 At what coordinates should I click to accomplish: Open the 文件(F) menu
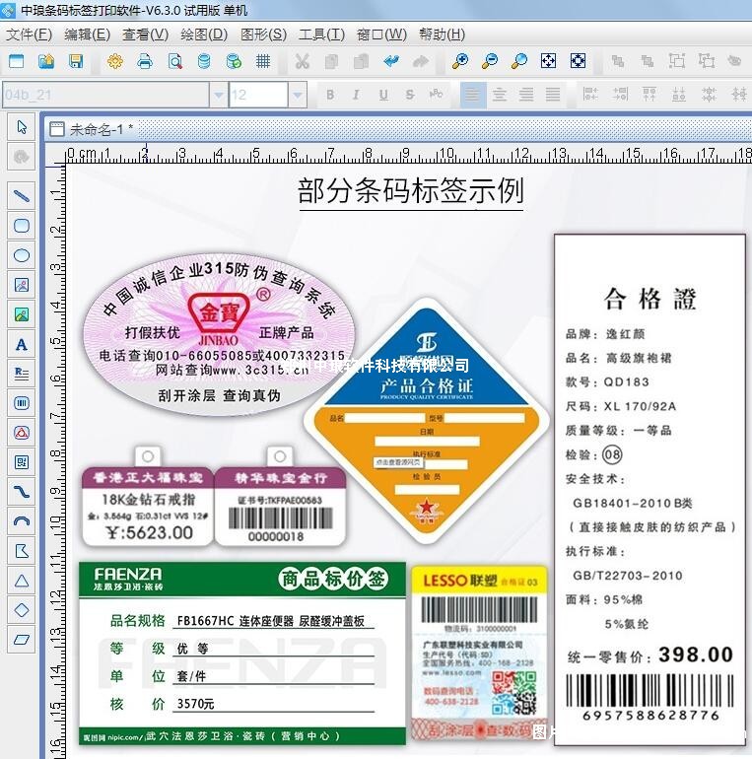coord(29,34)
